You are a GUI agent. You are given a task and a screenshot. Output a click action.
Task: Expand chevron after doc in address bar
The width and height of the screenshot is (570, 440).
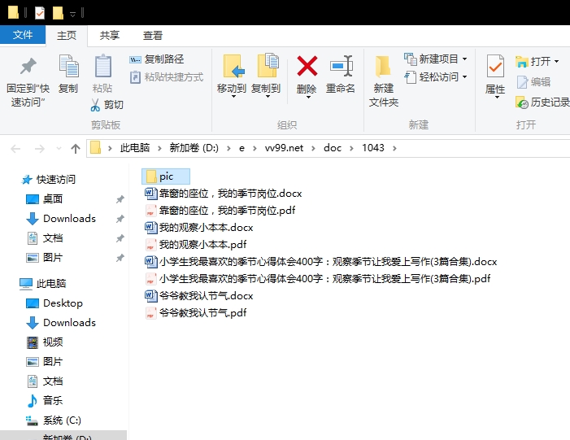[x=351, y=148]
